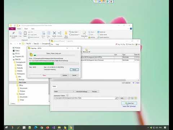Click the Copywhiz file list horizontal scrollbar
Screen dimensions: 173x130
[x=95, y=80]
